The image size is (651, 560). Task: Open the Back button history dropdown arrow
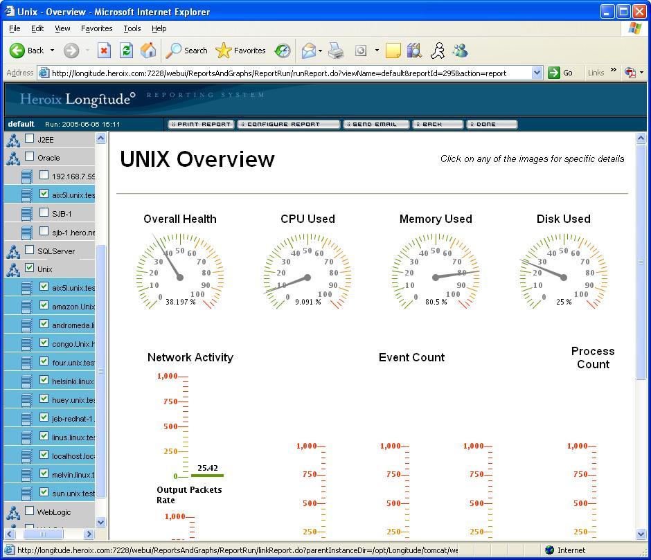point(52,51)
